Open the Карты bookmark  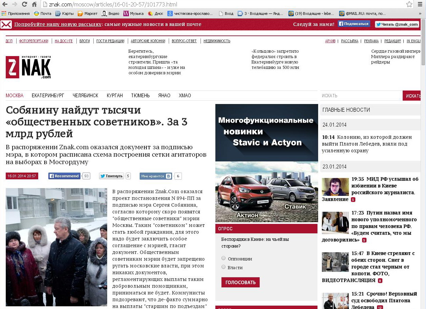(65, 14)
